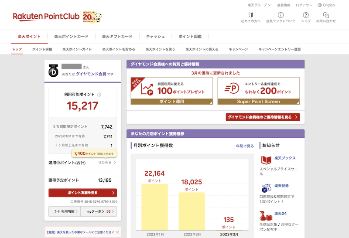The width and height of the screenshot is (349, 238).
Task: Click the Diamond member medal icon
Action: (x=53, y=71)
